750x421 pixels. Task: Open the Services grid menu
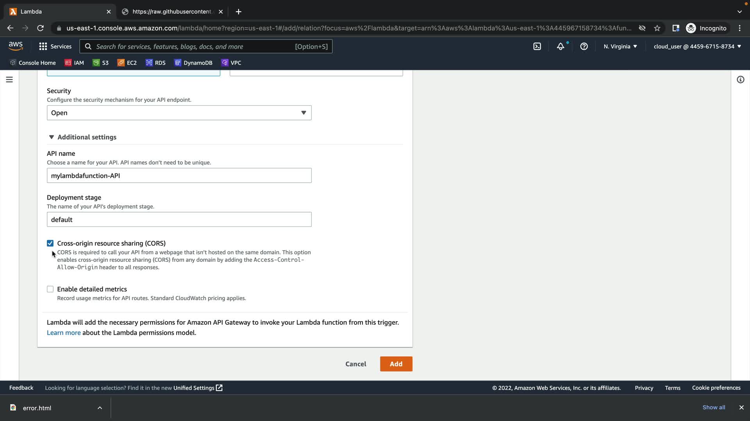[55, 46]
